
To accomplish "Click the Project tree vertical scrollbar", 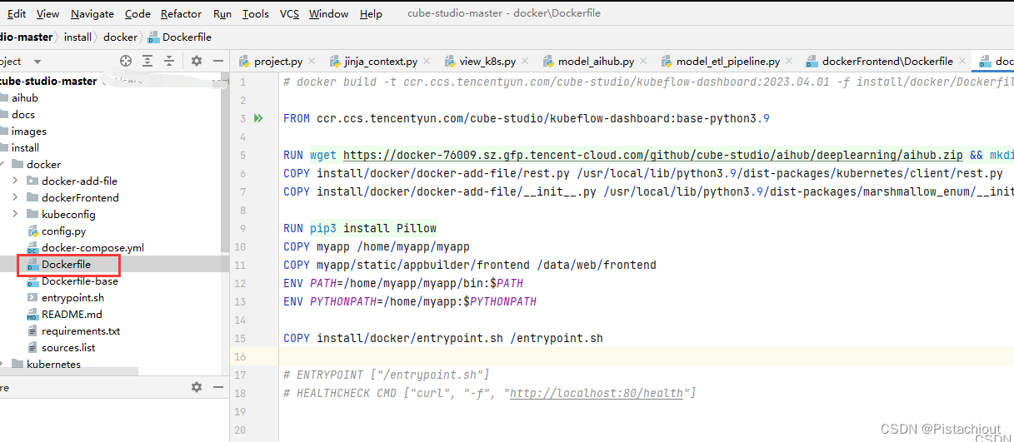I will pyautogui.click(x=225, y=162).
